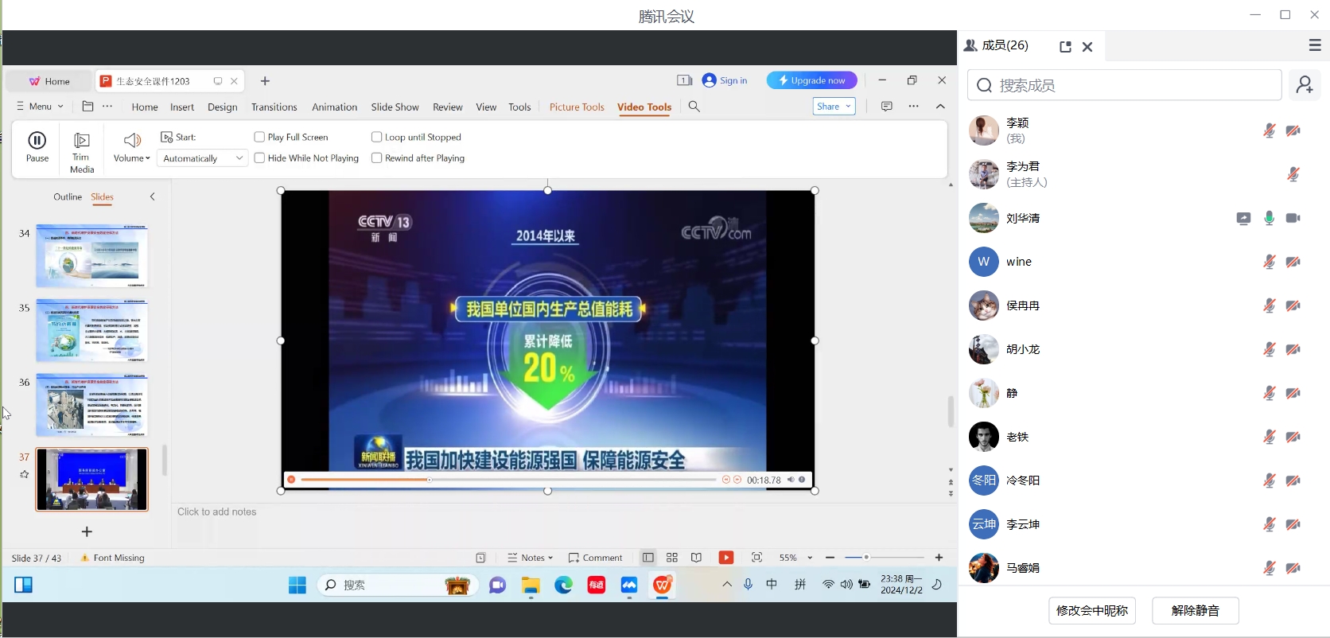Check Hide While Not Playing

(259, 158)
